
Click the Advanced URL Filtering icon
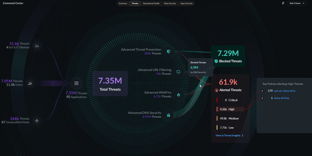click(x=178, y=72)
